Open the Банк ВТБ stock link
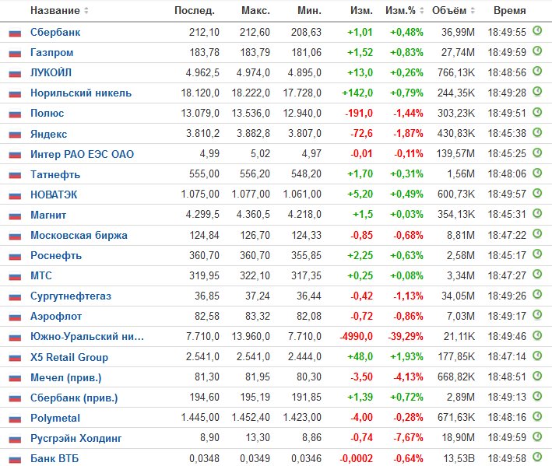Image resolution: width=552 pixels, height=466 pixels. point(54,459)
